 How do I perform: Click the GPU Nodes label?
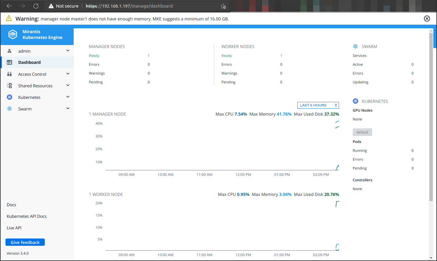point(362,110)
